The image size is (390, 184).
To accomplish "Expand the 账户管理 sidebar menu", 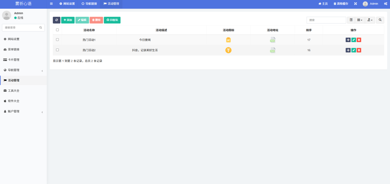I will [23, 112].
